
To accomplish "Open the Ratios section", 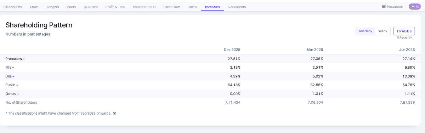I will pos(192,7).
